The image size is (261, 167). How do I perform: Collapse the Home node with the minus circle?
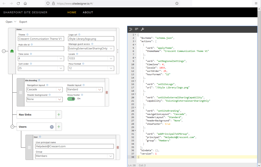pos(4,51)
